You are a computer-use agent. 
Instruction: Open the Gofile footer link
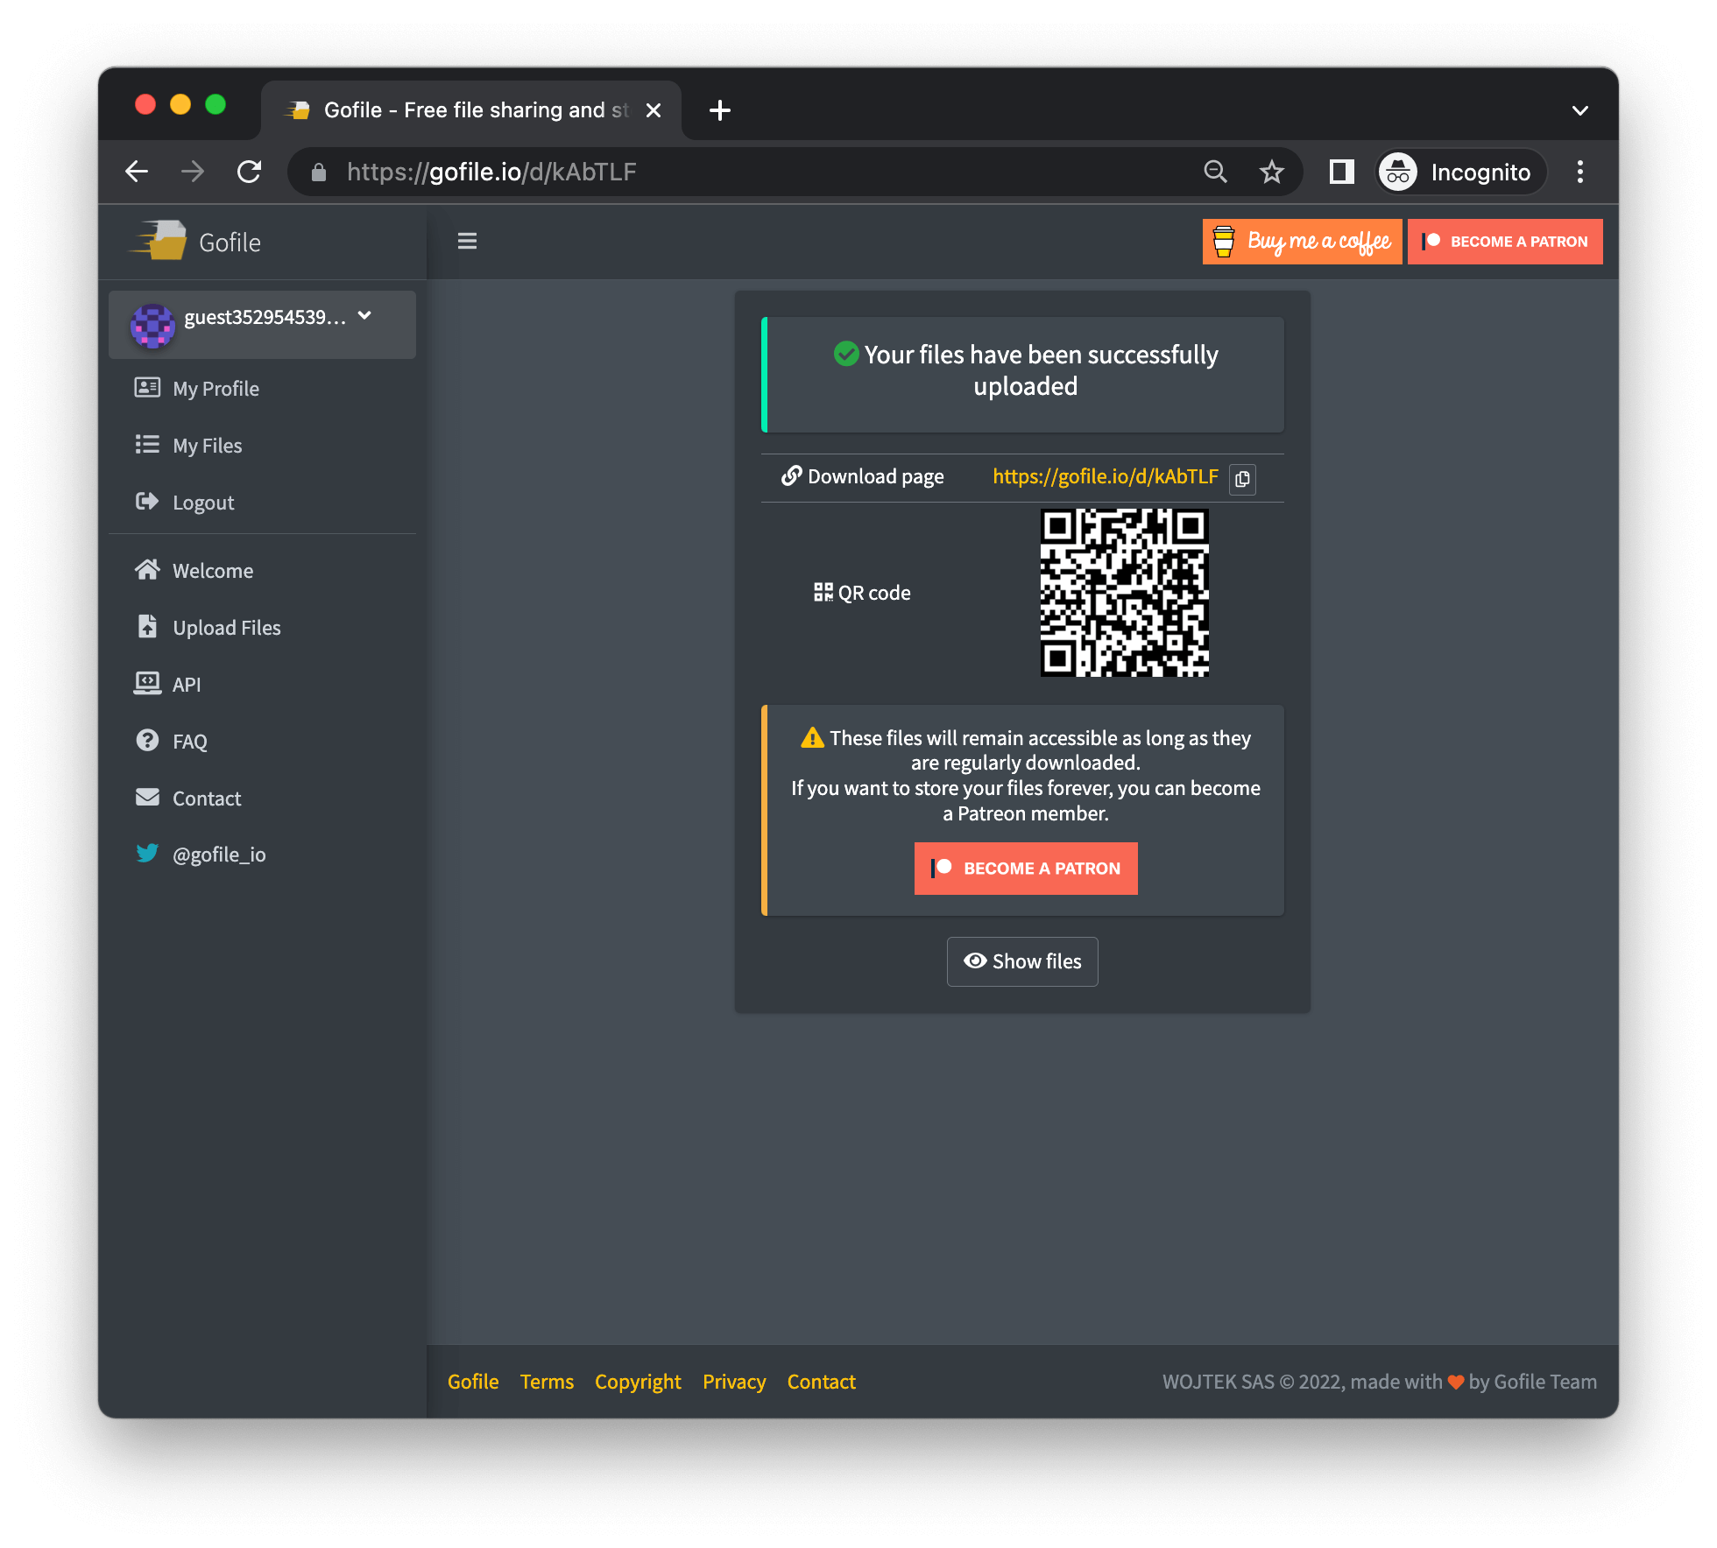click(473, 1382)
